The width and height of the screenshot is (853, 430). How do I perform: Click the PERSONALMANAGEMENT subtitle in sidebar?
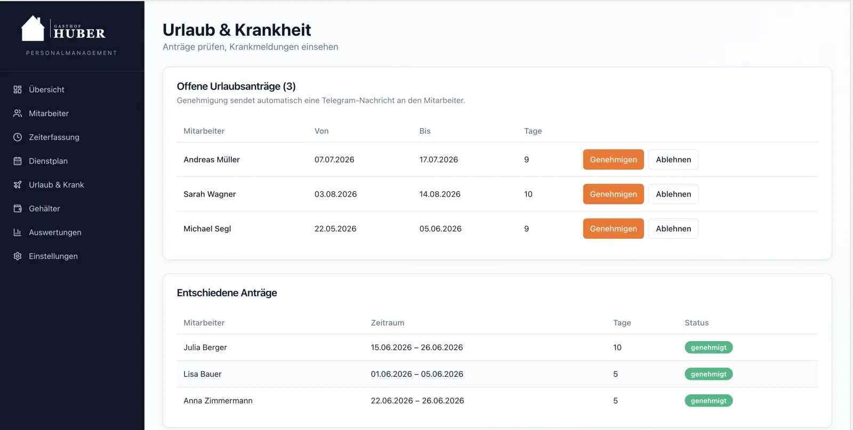pos(71,53)
